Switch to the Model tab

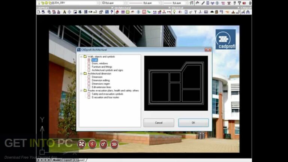coord(57,160)
